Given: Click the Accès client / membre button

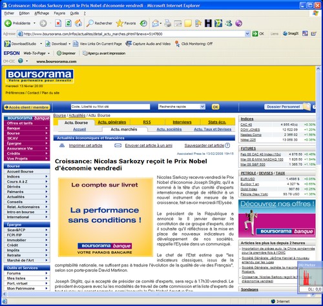Looking at the screenshot, I should (x=27, y=107).
